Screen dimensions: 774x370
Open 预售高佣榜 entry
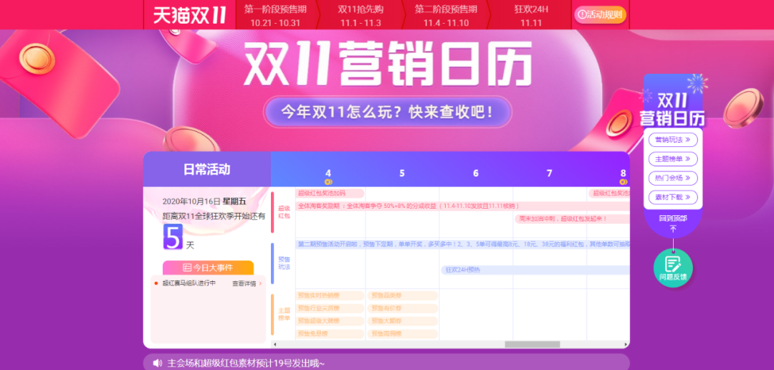[402, 334]
